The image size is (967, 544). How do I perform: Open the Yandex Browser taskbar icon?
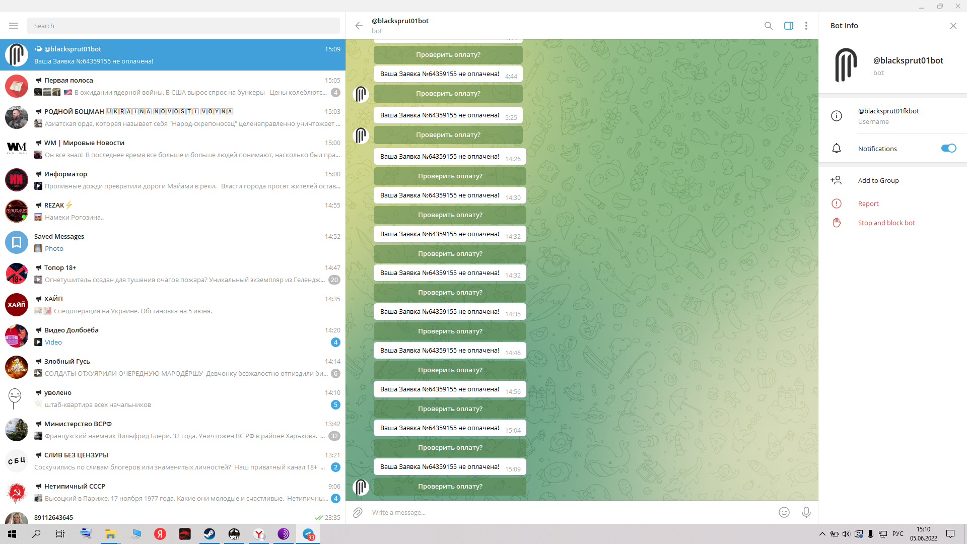click(259, 534)
